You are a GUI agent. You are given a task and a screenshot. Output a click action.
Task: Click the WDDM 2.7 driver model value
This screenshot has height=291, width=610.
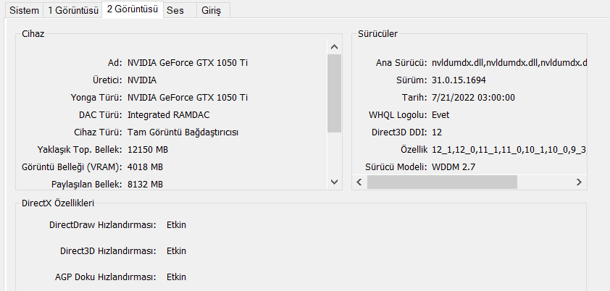(x=454, y=166)
